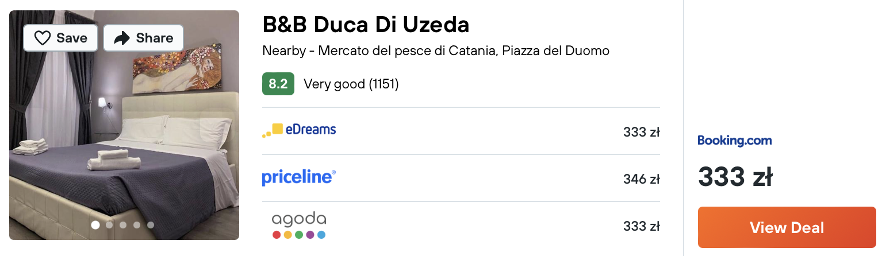
Task: Select the first photo carousel dot
Action: (x=95, y=225)
